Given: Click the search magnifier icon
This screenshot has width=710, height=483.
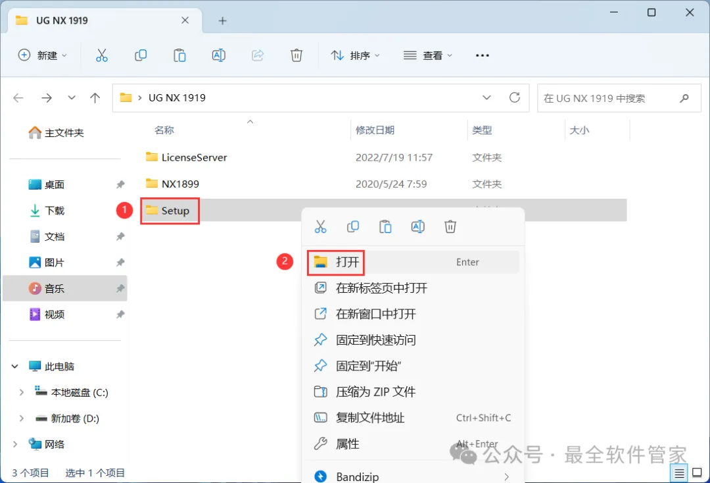Looking at the screenshot, I should click(684, 98).
